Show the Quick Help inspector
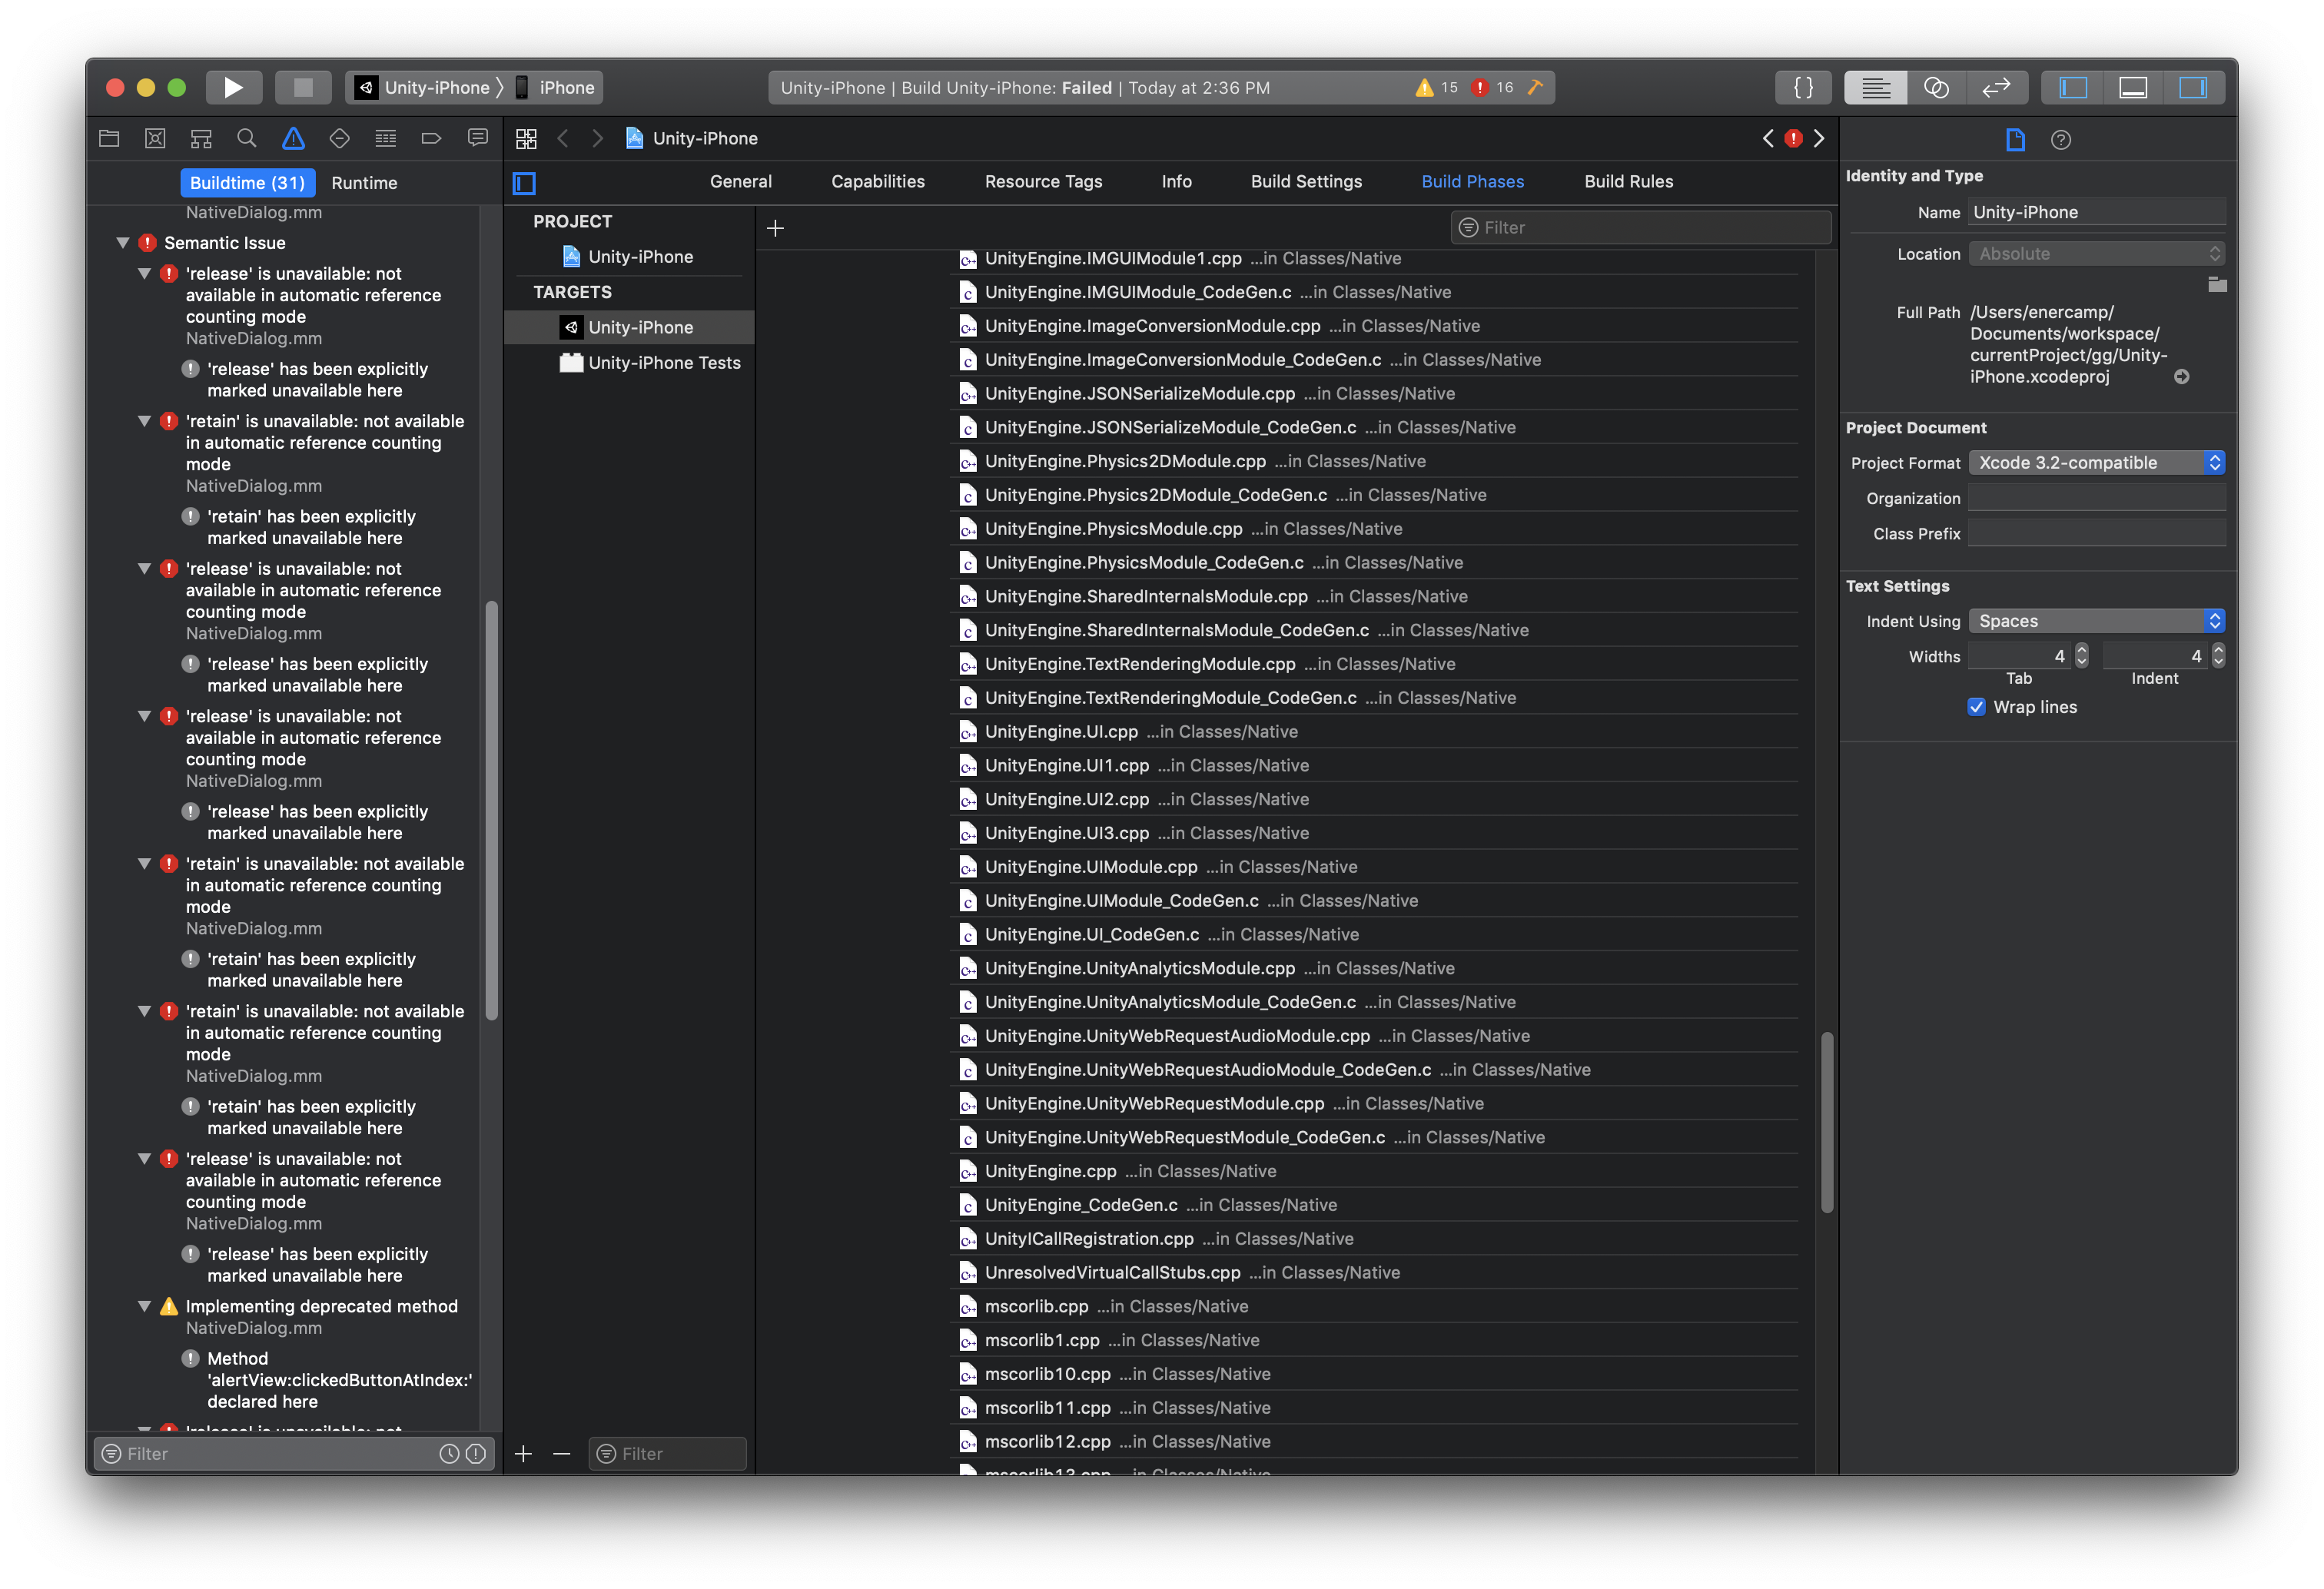 tap(2060, 139)
